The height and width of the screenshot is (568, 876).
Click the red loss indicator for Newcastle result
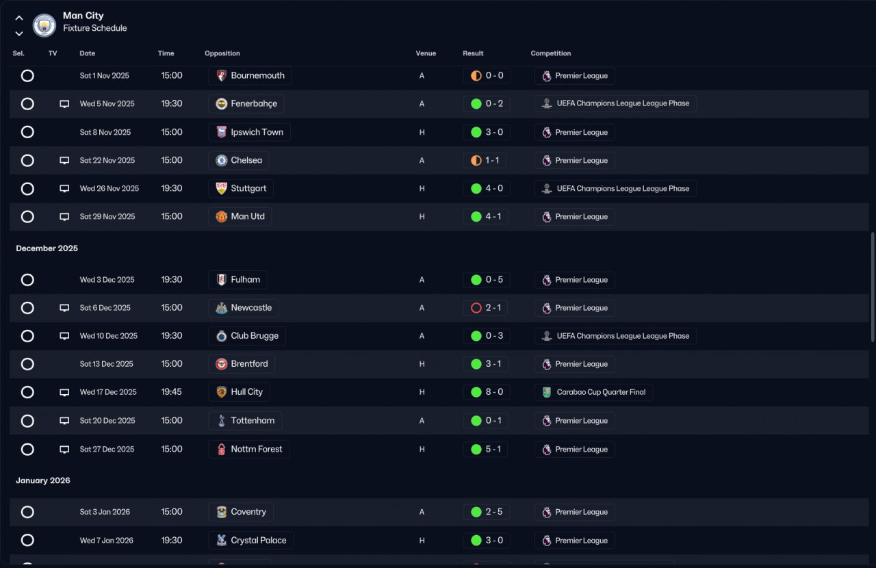click(476, 308)
